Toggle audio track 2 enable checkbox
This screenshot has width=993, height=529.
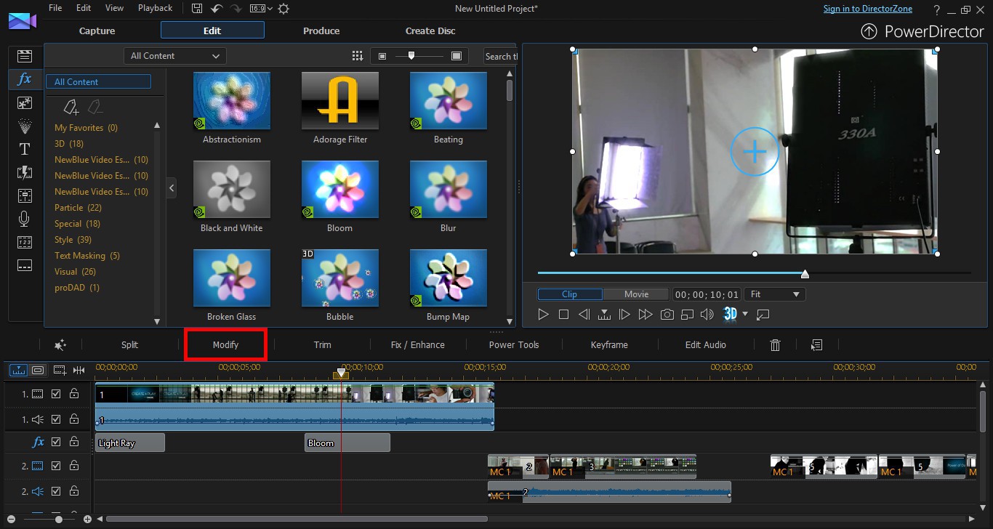tap(56, 492)
